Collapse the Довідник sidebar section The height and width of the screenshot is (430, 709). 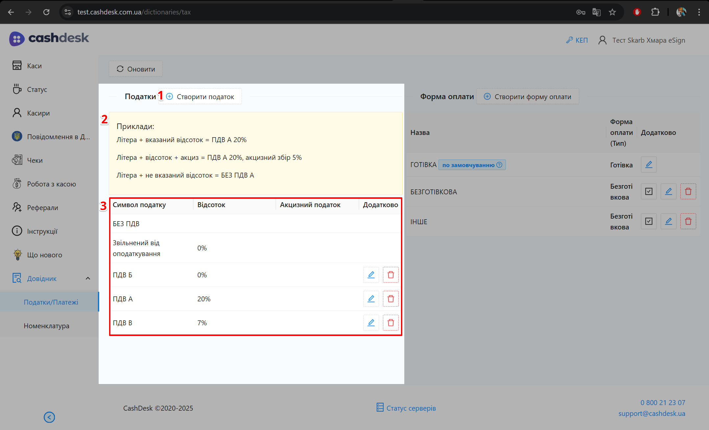click(x=88, y=278)
